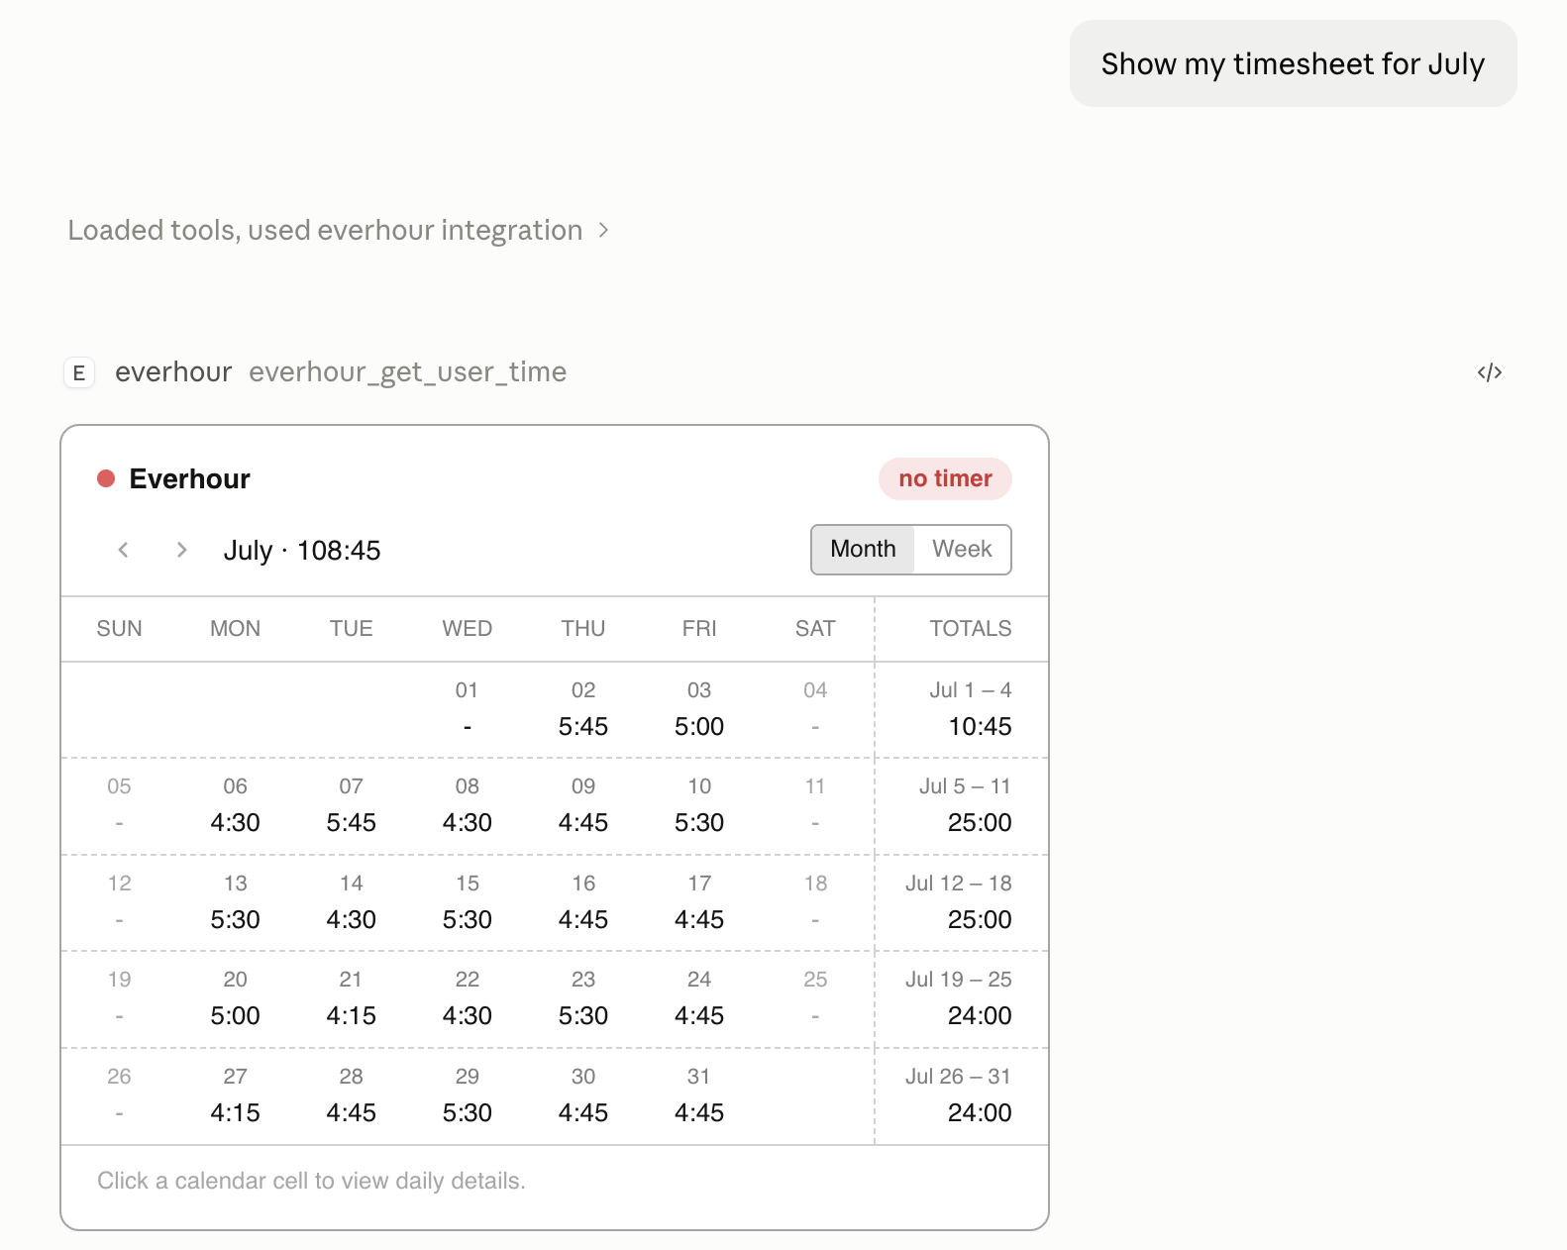Viewport: 1567px width, 1250px height.
Task: Open July 06 cell with 4:30
Action: click(x=235, y=805)
